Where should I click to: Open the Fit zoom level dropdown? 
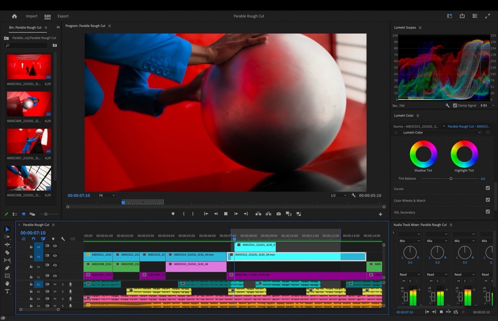107,195
